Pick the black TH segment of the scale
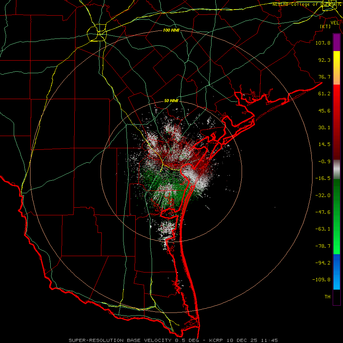 pyautogui.click(x=337, y=297)
